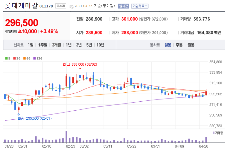This screenshot has height=150, width=225.
Task: Click the 상한가 372,000 text
Action: [153, 19]
